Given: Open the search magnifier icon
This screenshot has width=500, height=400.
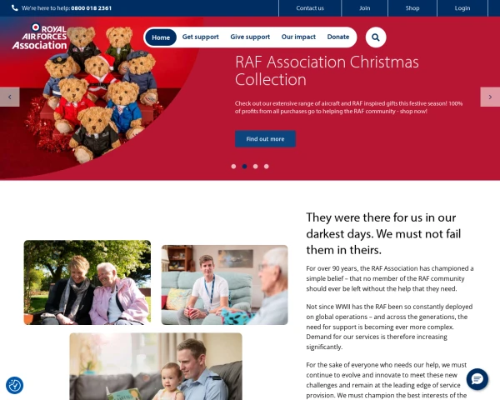Looking at the screenshot, I should [376, 37].
